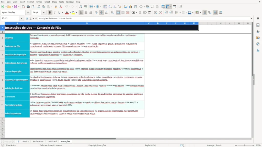The width and height of the screenshot is (262, 147).
Task: Switch to the Rendimentos sheet tab
Action: click(x=38, y=141)
